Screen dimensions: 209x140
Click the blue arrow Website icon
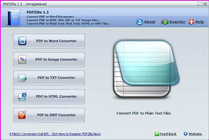coord(185,134)
